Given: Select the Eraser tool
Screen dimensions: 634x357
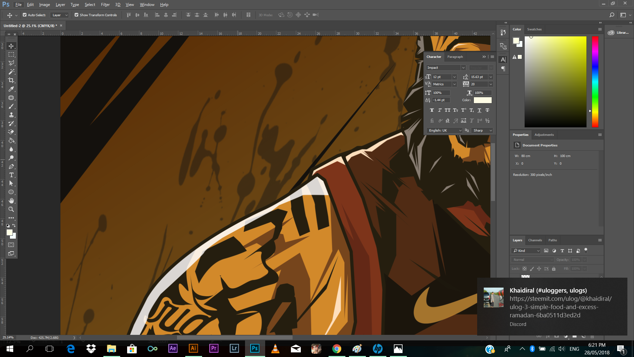Looking at the screenshot, I should [x=11, y=132].
